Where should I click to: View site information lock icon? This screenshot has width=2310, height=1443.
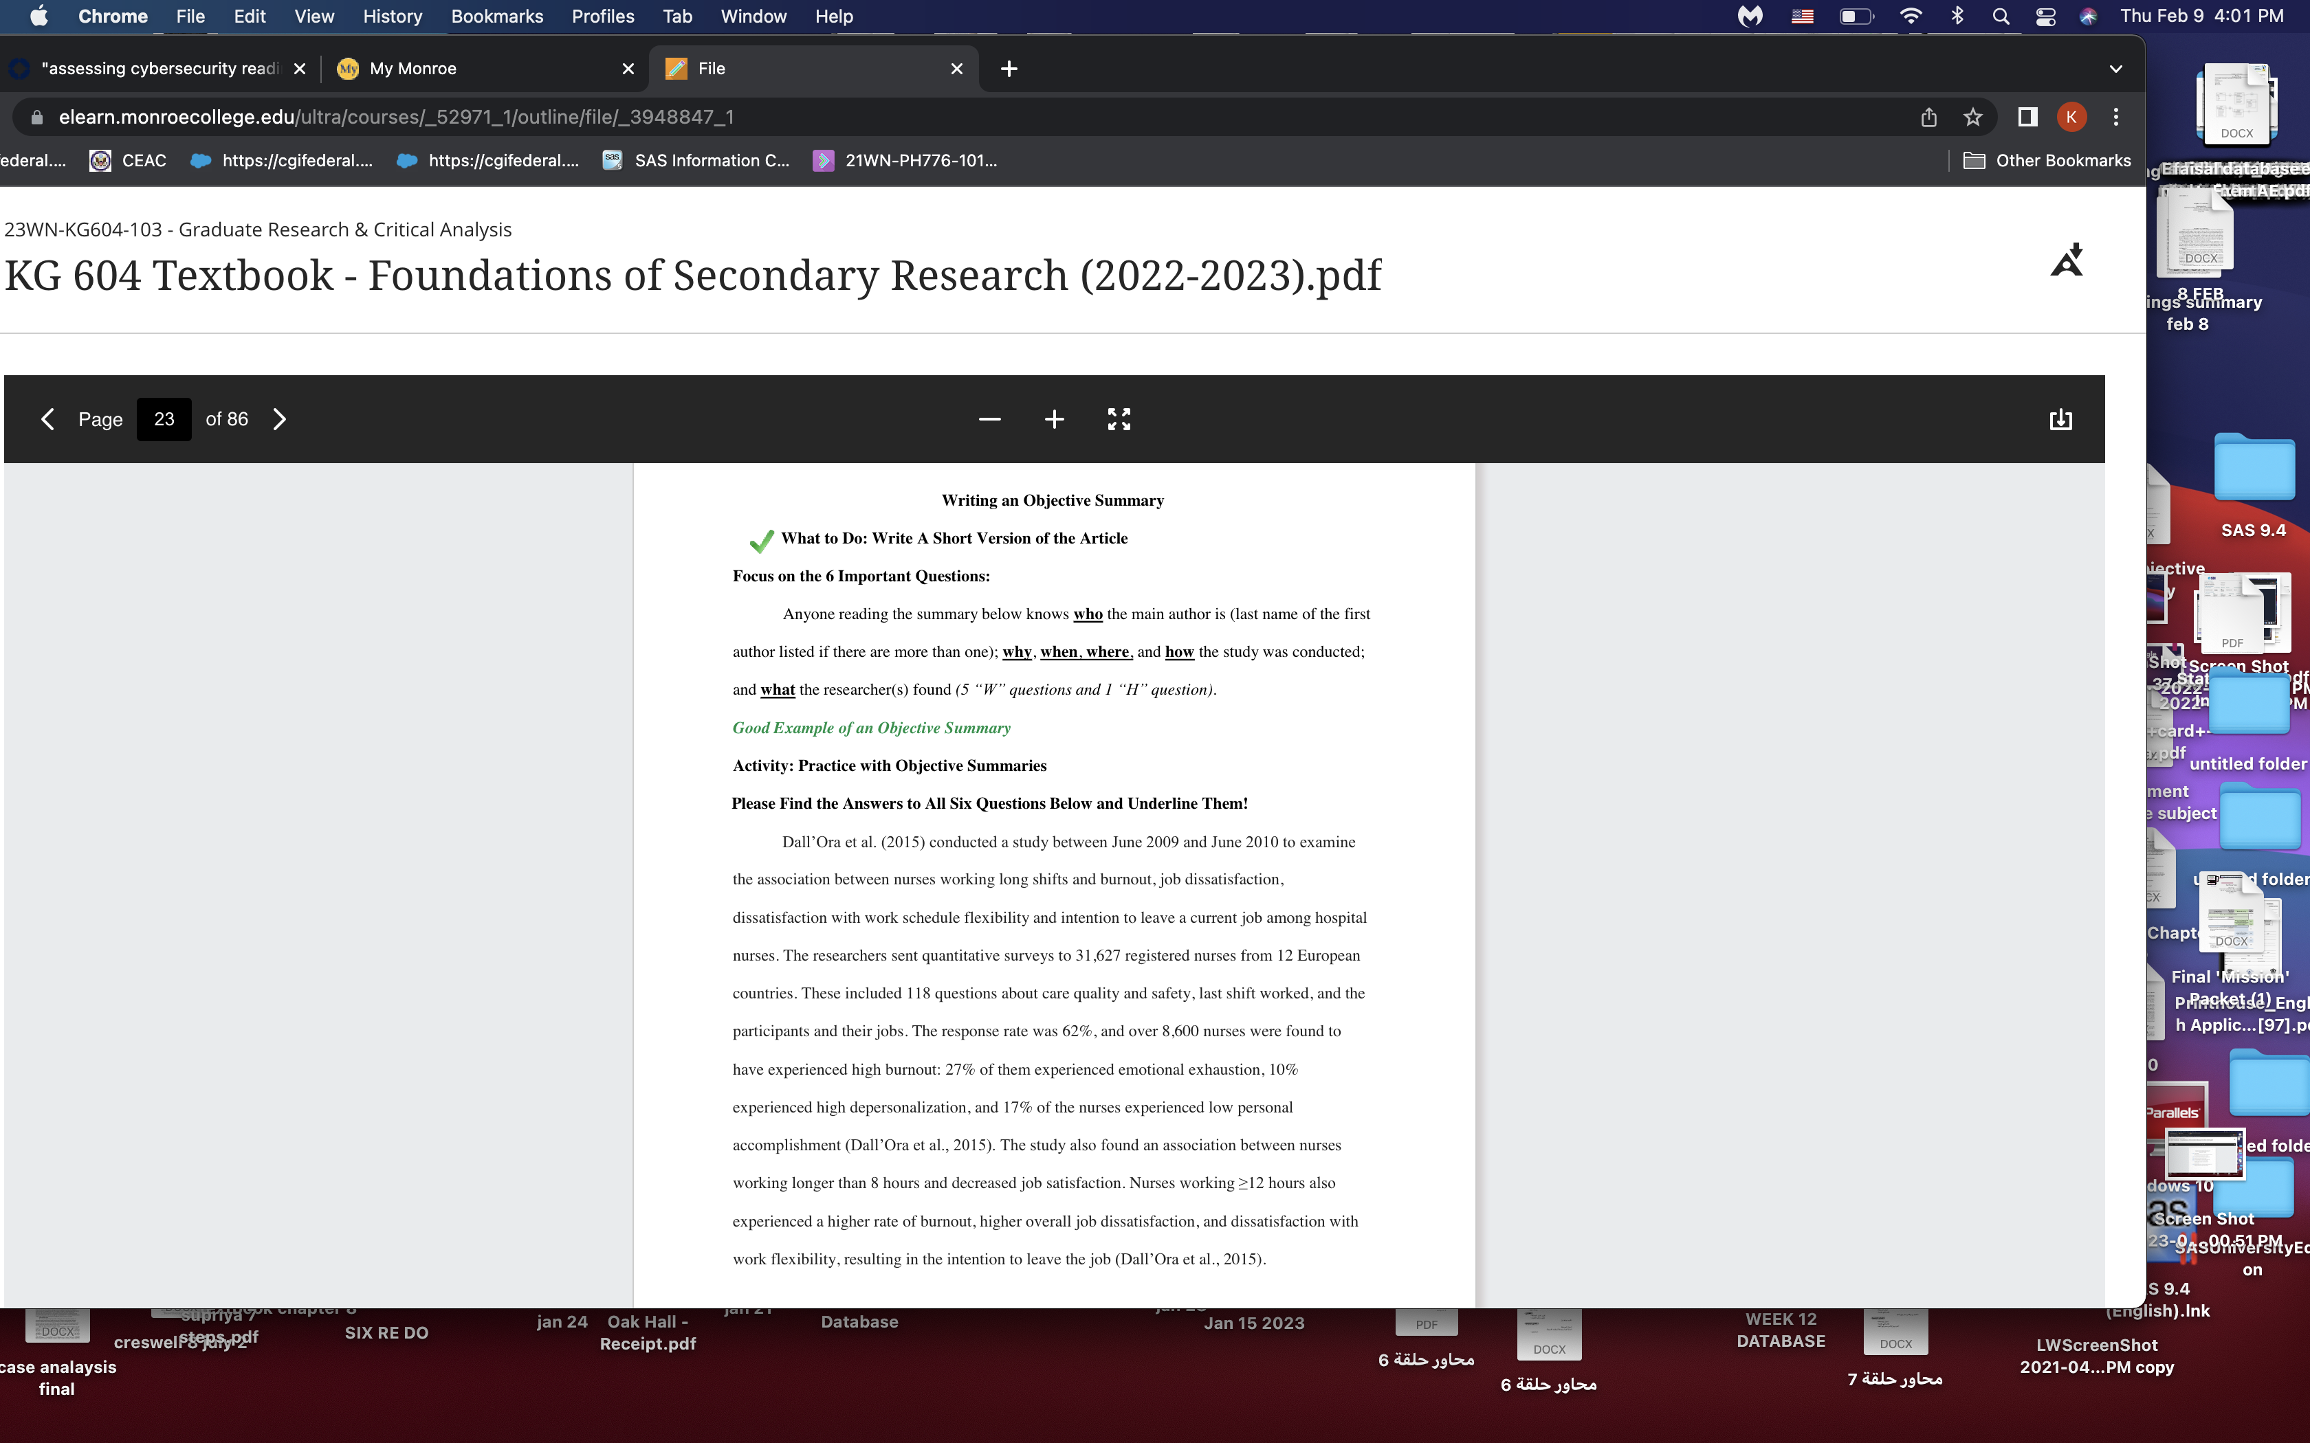pyautogui.click(x=37, y=116)
